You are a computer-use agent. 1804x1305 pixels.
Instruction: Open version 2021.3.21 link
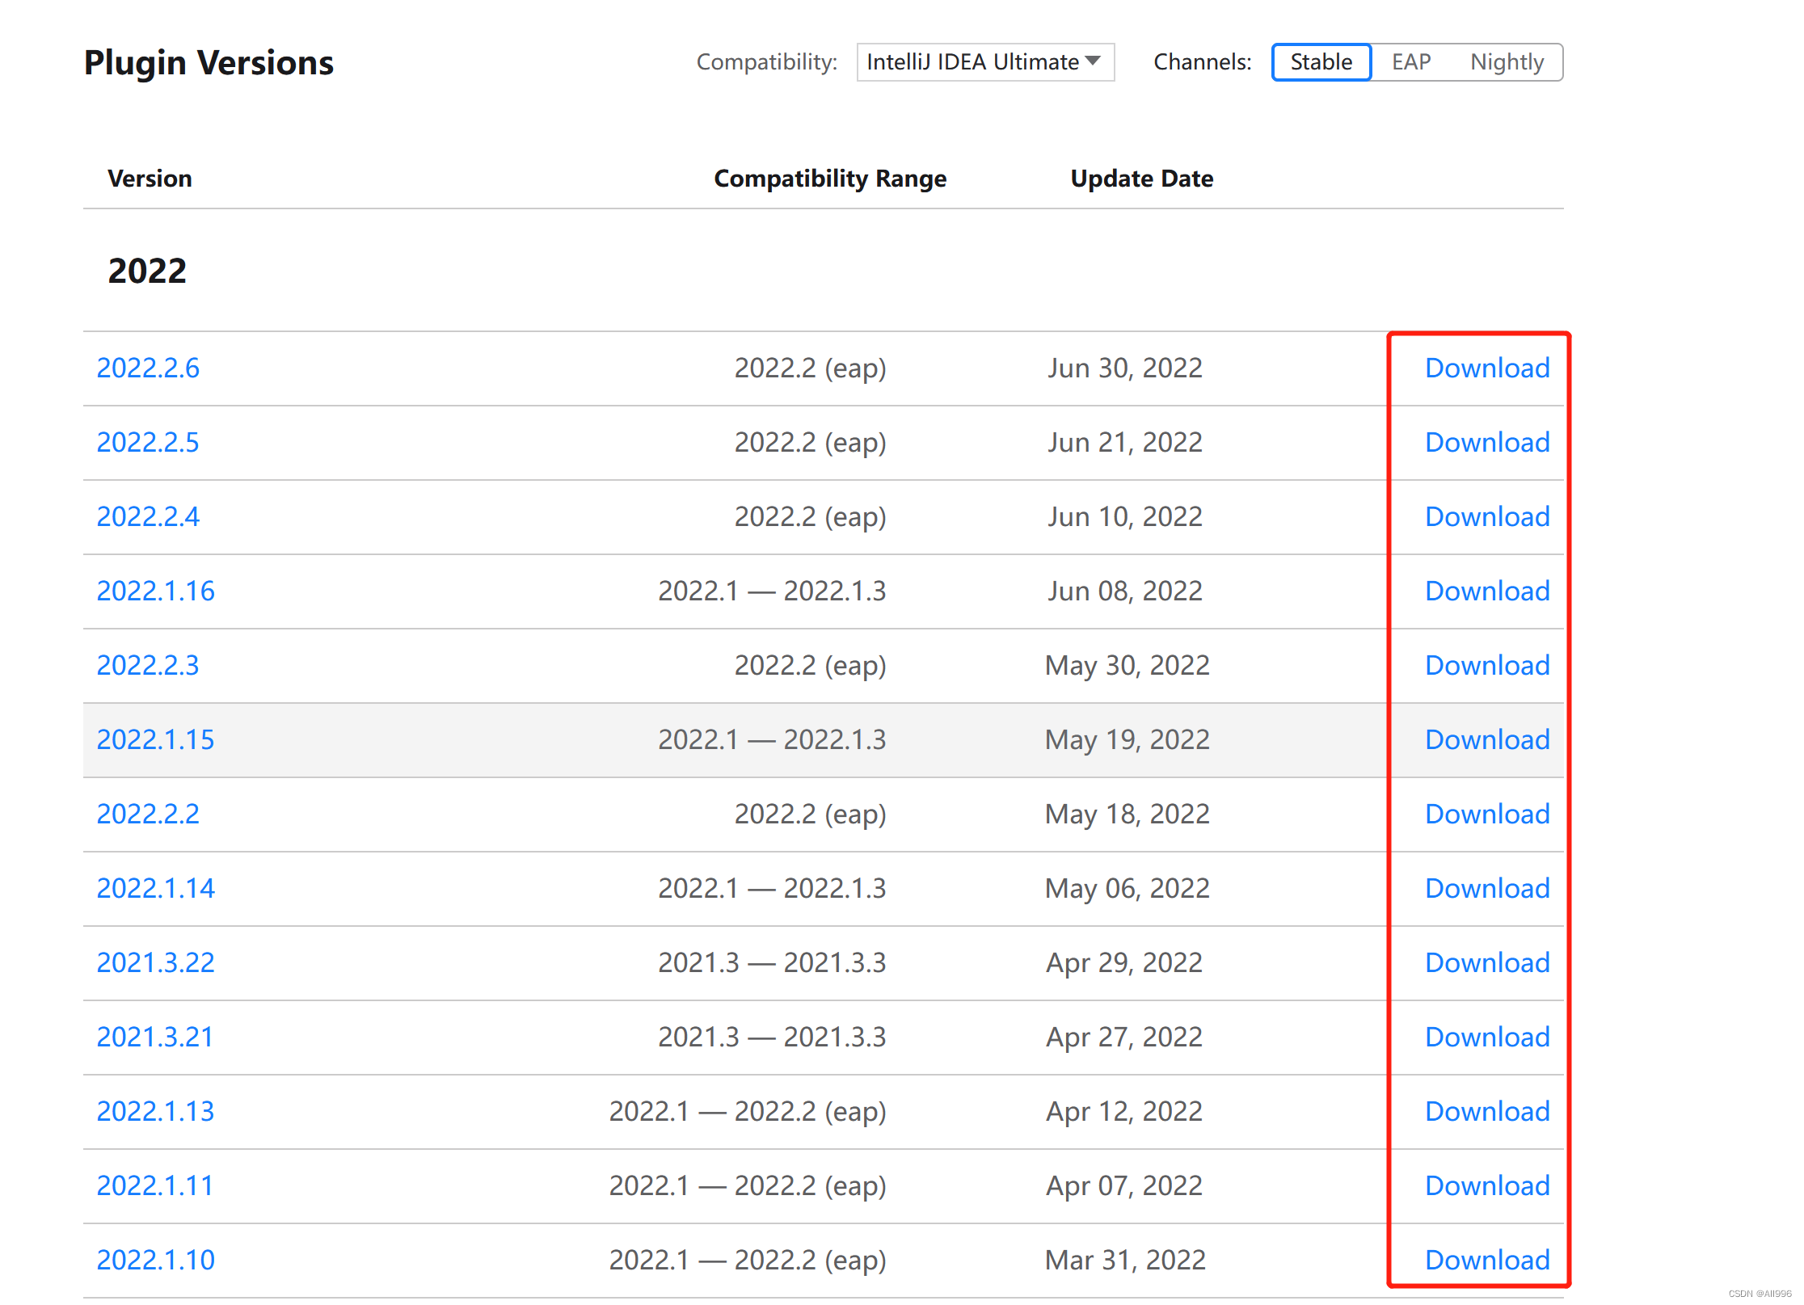(x=155, y=1037)
